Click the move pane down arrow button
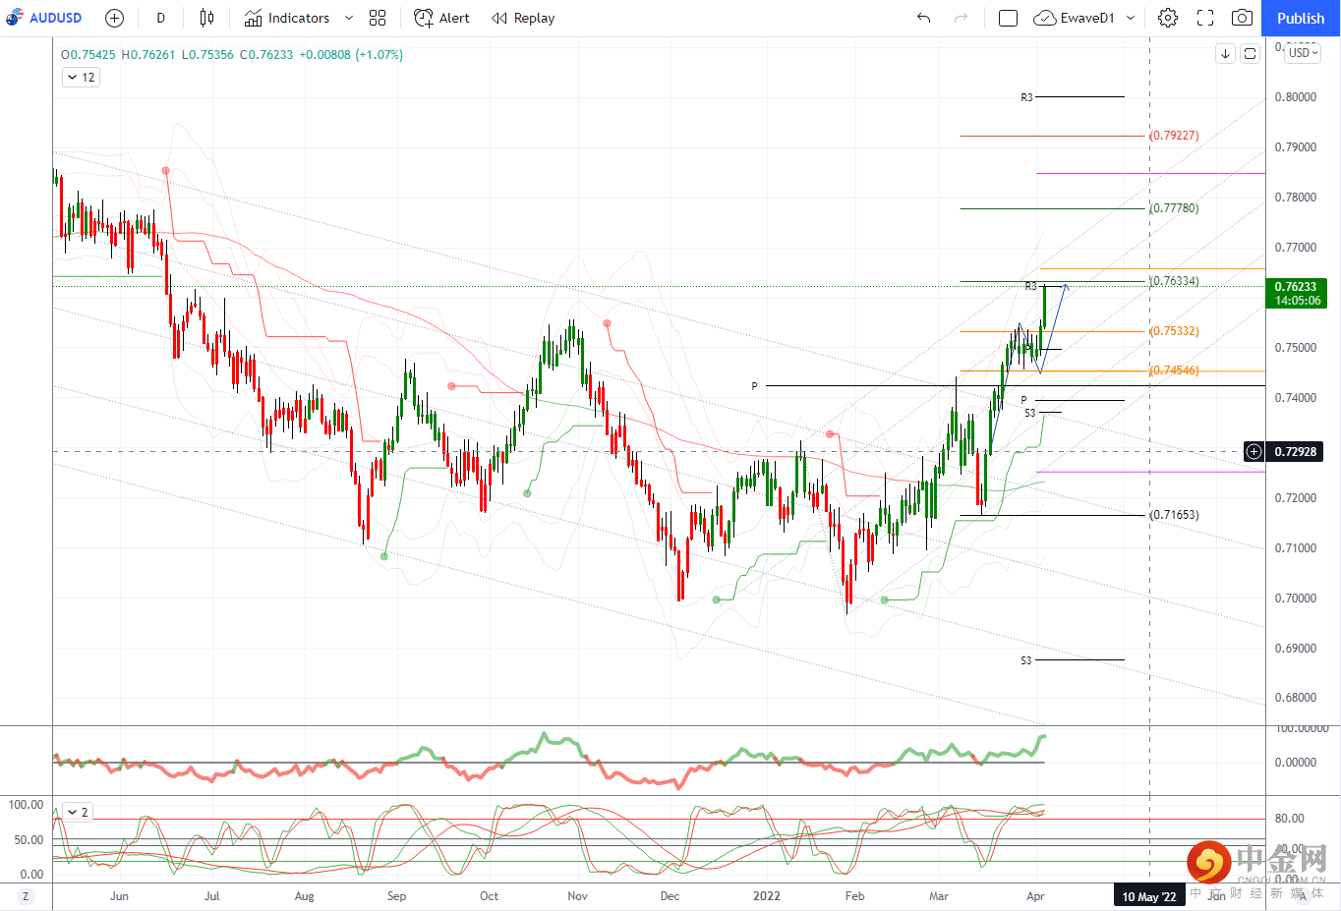1341x911 pixels. tap(1225, 54)
